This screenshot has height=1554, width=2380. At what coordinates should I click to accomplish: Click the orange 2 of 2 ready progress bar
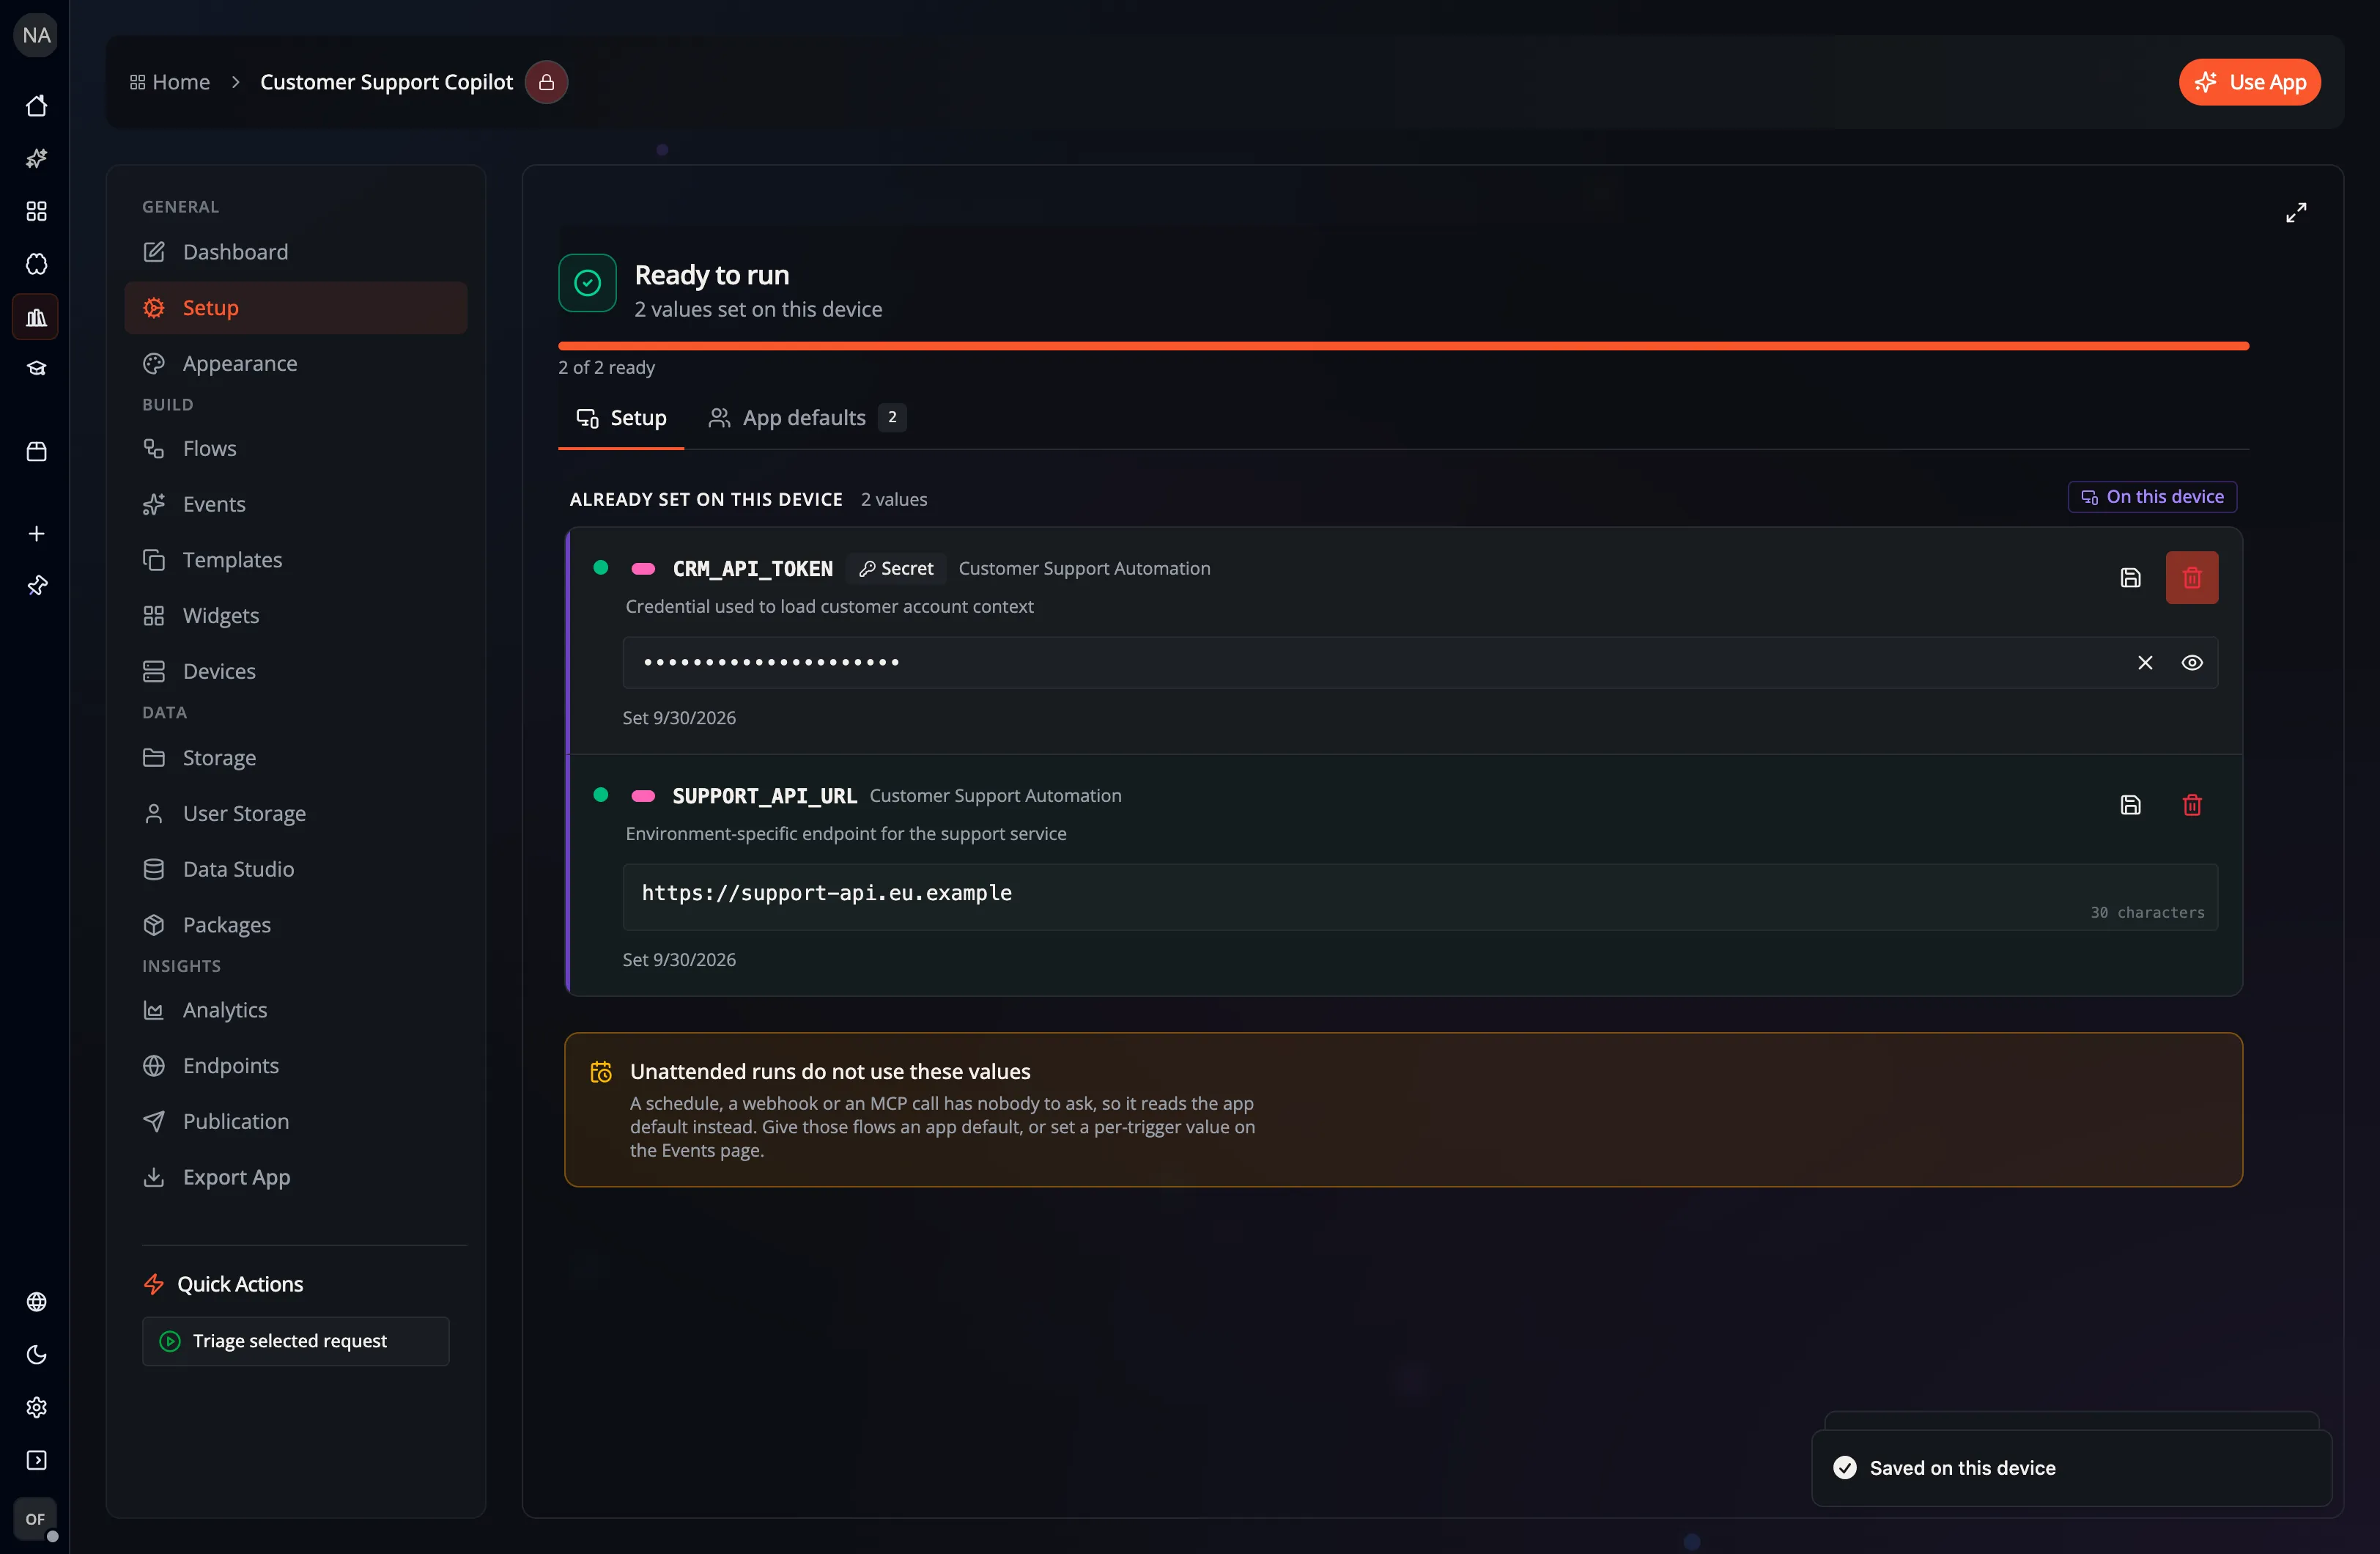1403,346
